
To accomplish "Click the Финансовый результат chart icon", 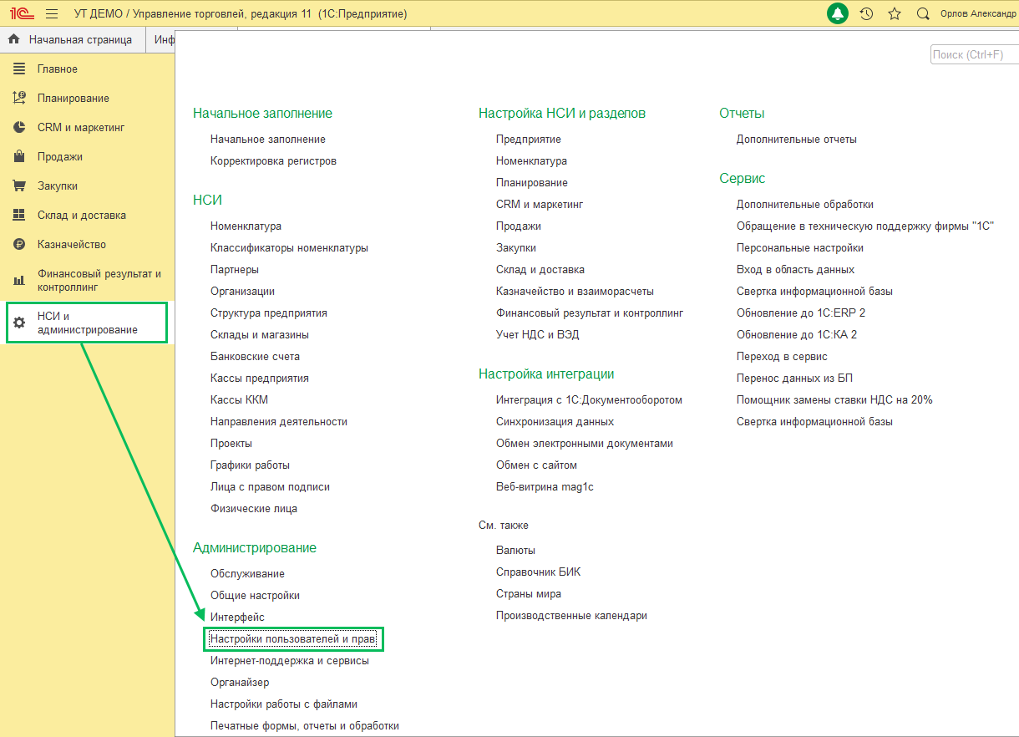I will point(19,280).
